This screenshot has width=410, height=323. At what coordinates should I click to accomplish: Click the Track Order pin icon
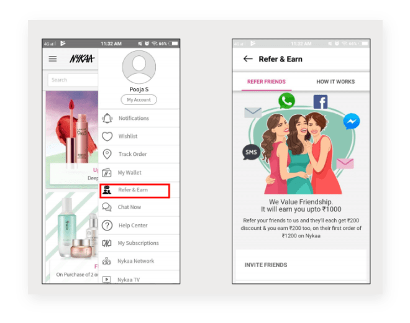coord(107,154)
